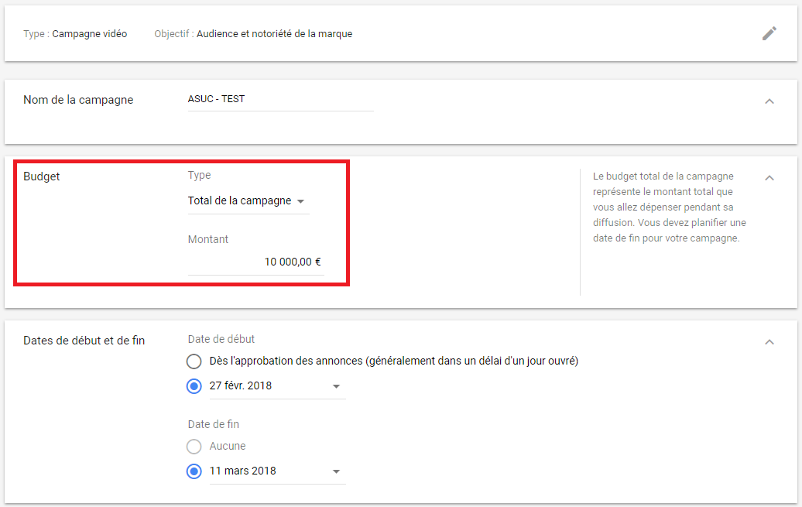The height and width of the screenshot is (507, 802).
Task: Select the 27 févr. 2018 start date radio button
Action: point(194,385)
